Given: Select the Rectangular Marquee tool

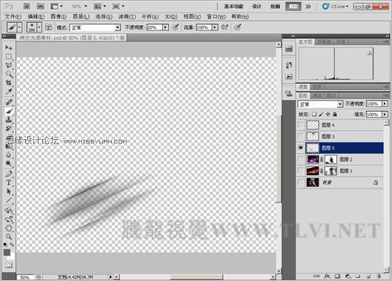Looking at the screenshot, I should (9, 56).
